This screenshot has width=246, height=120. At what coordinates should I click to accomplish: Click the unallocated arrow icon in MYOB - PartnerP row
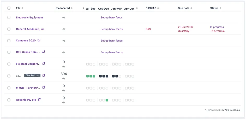[64, 90]
